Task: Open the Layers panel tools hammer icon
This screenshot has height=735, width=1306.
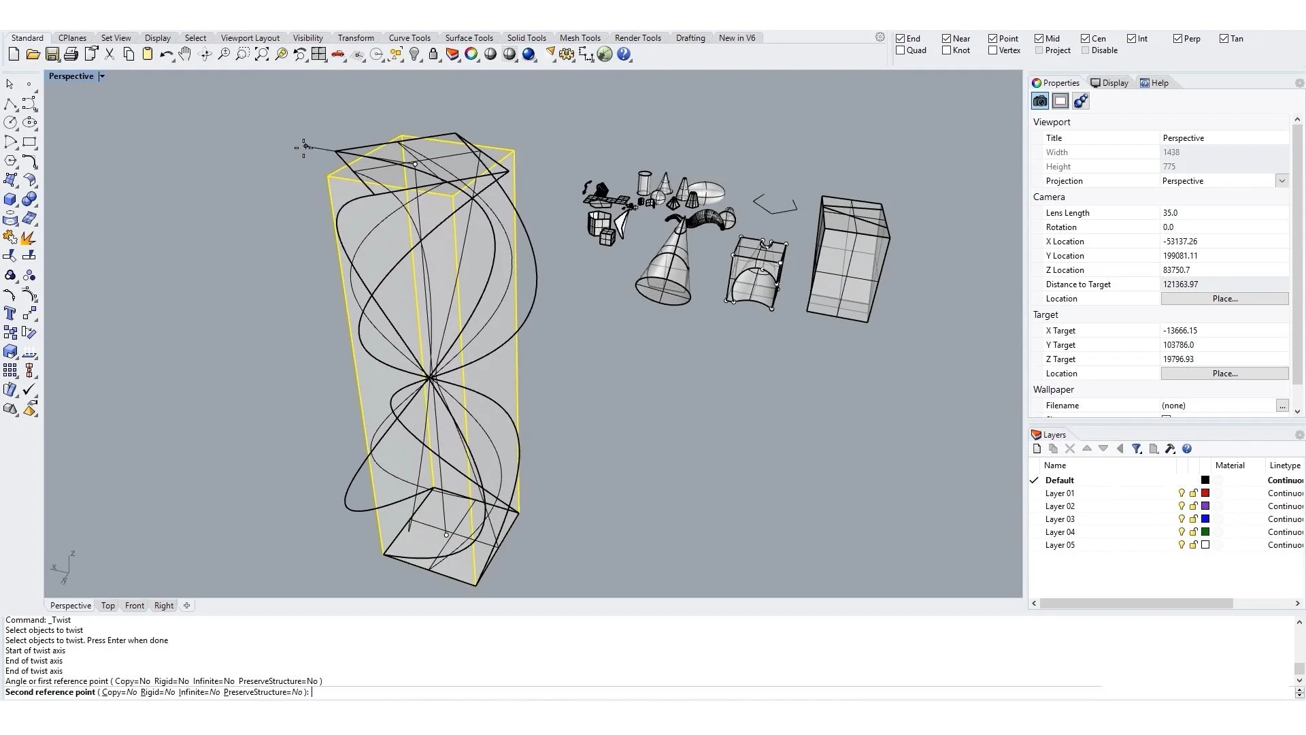Action: (1170, 448)
